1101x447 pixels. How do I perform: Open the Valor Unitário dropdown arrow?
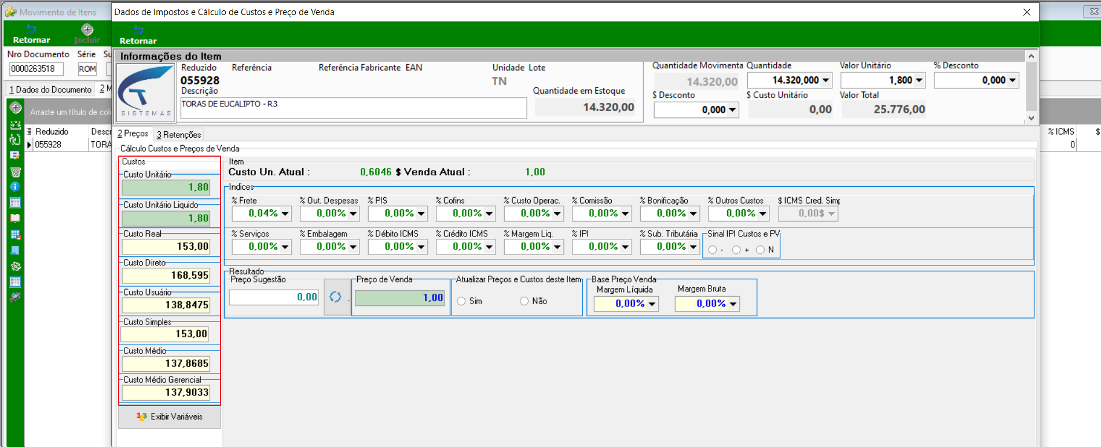[919, 80]
